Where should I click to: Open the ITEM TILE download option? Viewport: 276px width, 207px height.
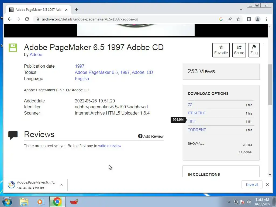[x=196, y=113]
